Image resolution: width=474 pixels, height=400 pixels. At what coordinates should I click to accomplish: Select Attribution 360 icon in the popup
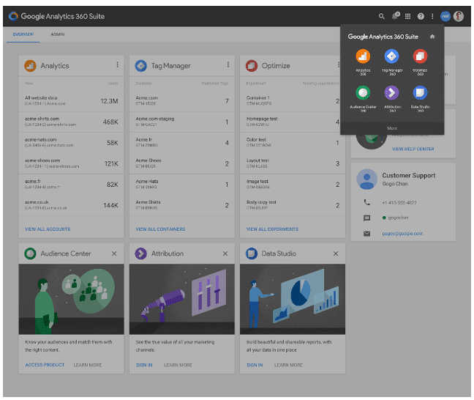[391, 94]
